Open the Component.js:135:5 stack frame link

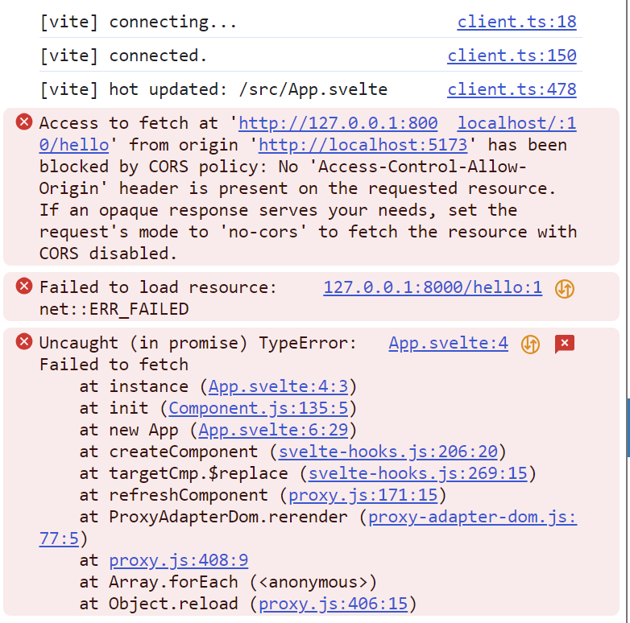[257, 408]
